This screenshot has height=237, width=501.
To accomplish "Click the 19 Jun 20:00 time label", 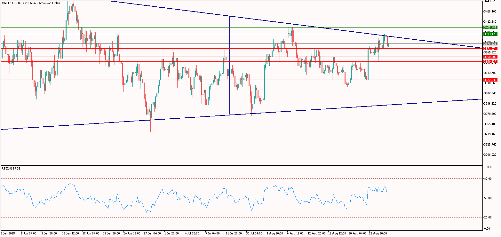I will tap(111, 233).
